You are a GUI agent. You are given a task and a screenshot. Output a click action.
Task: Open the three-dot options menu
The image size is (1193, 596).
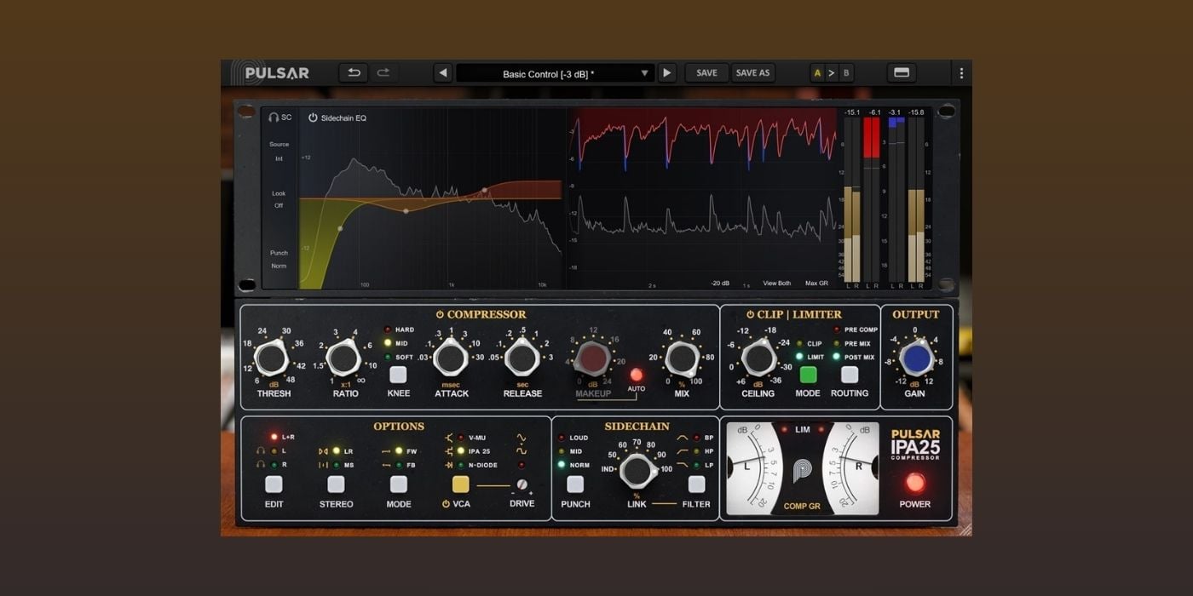[961, 73]
